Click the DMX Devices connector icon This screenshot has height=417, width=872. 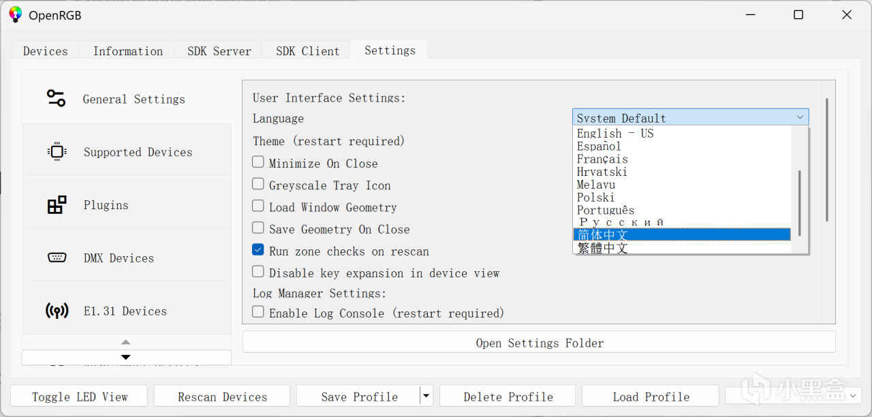point(57,258)
